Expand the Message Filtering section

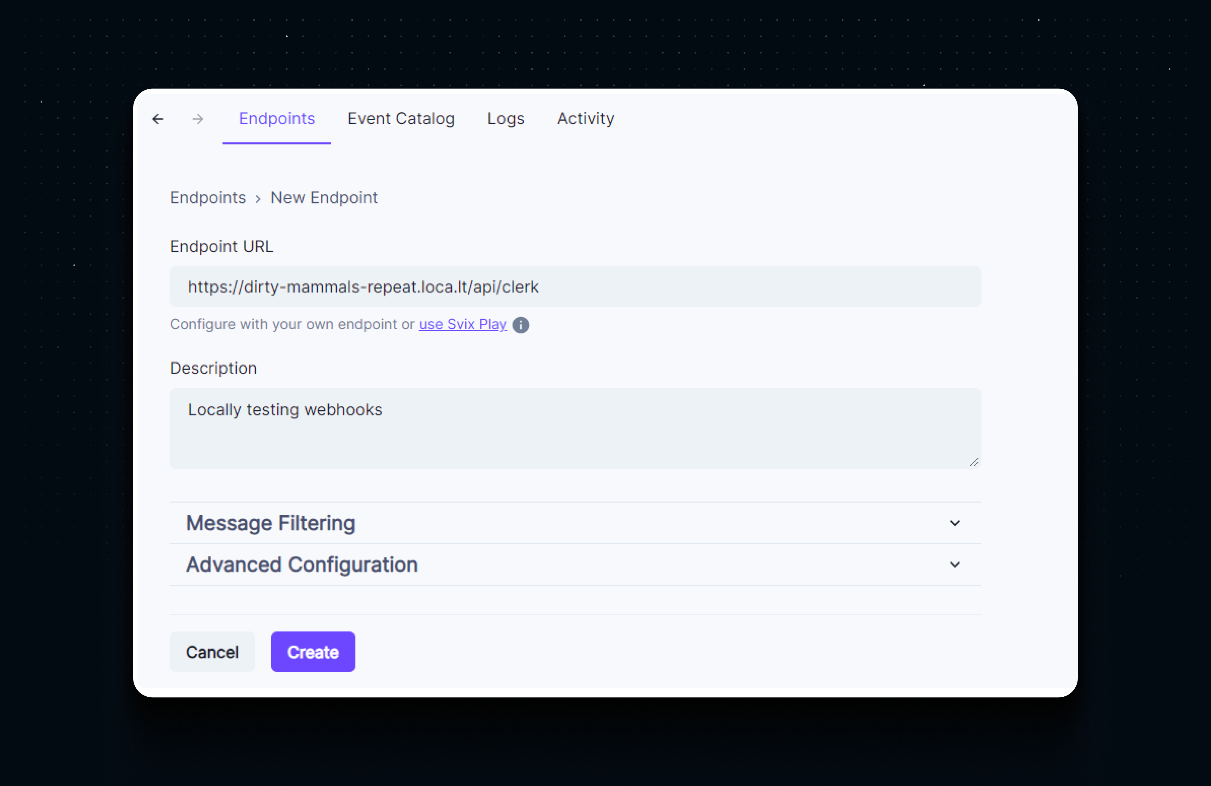click(575, 523)
